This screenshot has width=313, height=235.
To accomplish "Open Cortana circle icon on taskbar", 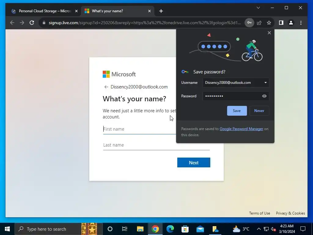I will click(110, 229).
